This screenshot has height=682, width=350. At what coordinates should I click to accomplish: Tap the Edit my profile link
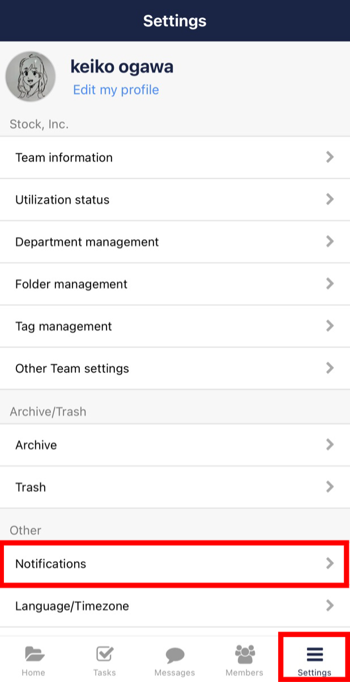tap(116, 90)
